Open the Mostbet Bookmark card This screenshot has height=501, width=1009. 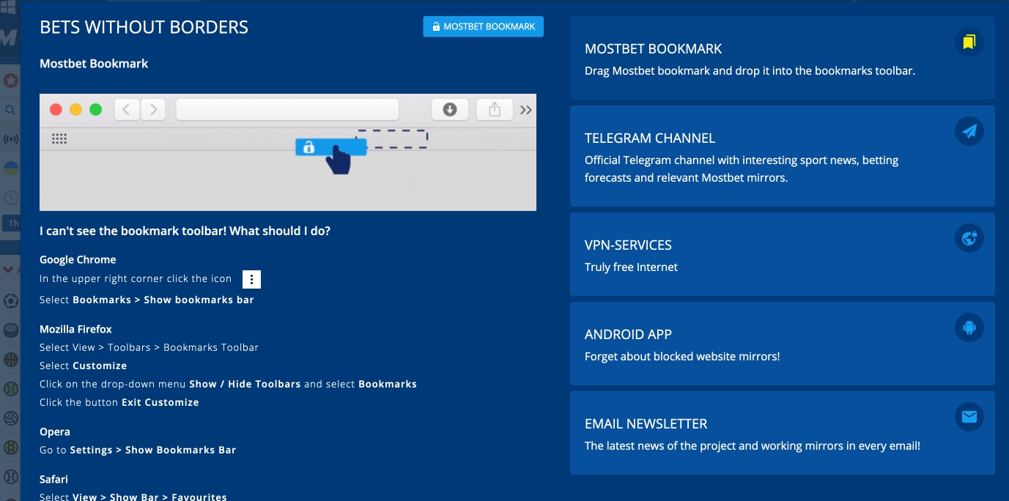tap(782, 58)
